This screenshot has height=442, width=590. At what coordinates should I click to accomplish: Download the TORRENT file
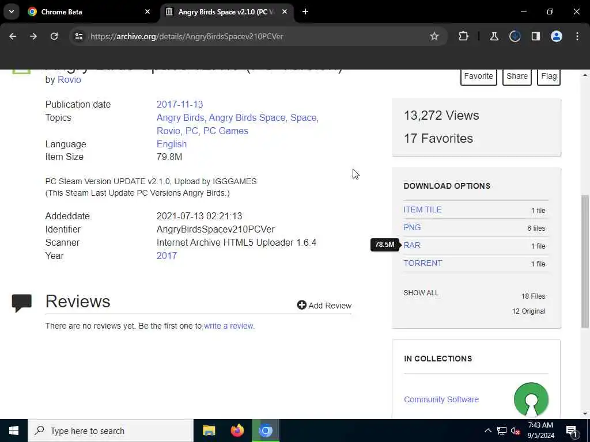[422, 263]
